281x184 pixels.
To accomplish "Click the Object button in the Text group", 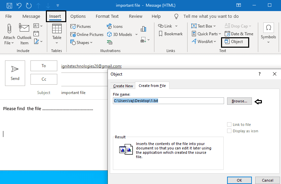I will [234, 42].
